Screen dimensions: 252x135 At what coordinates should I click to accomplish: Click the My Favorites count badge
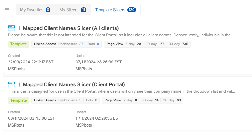[x=48, y=10]
